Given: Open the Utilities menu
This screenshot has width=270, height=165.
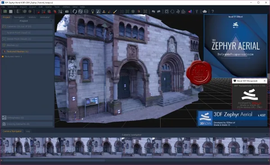Looking at the screenshot, I should click(x=66, y=7).
